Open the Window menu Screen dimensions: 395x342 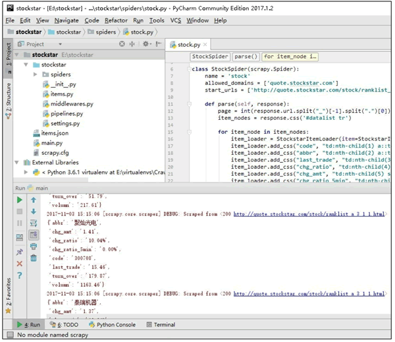tap(197, 20)
